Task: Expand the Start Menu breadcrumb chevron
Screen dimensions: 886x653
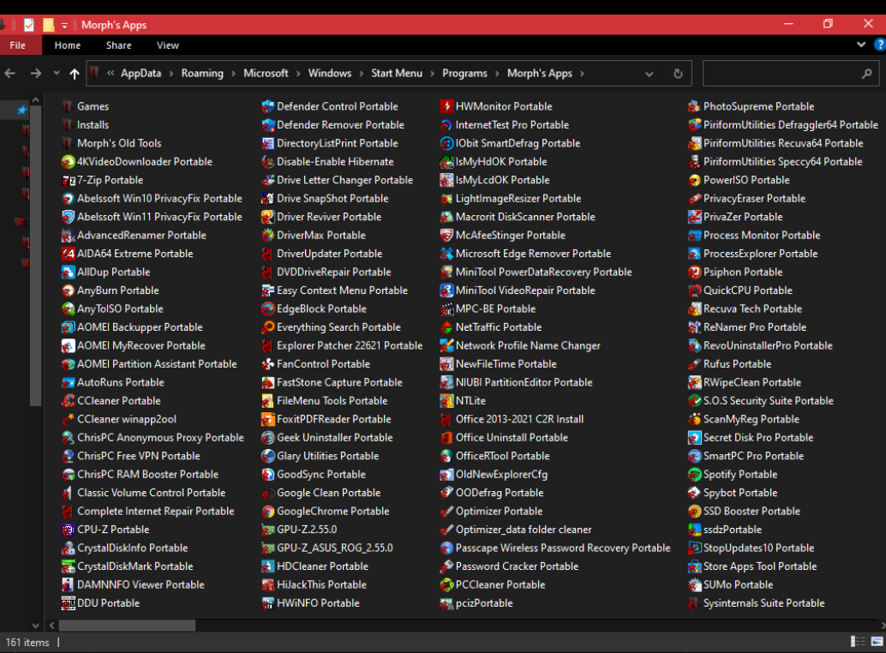Action: point(432,74)
